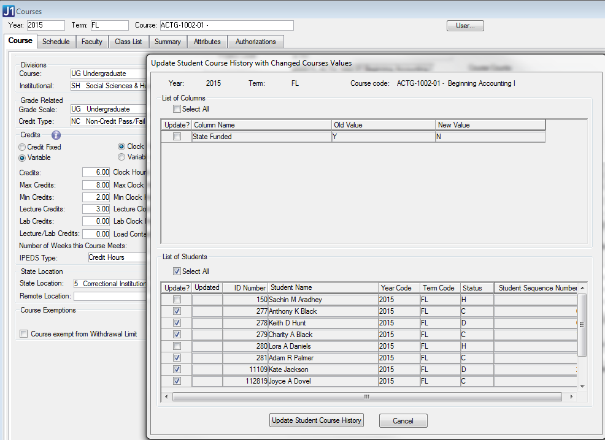Uncheck Select All in List of Students
The width and height of the screenshot is (605, 440).
[177, 271]
